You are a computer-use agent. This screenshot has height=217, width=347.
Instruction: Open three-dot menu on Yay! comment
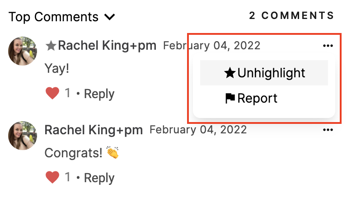pyautogui.click(x=328, y=46)
